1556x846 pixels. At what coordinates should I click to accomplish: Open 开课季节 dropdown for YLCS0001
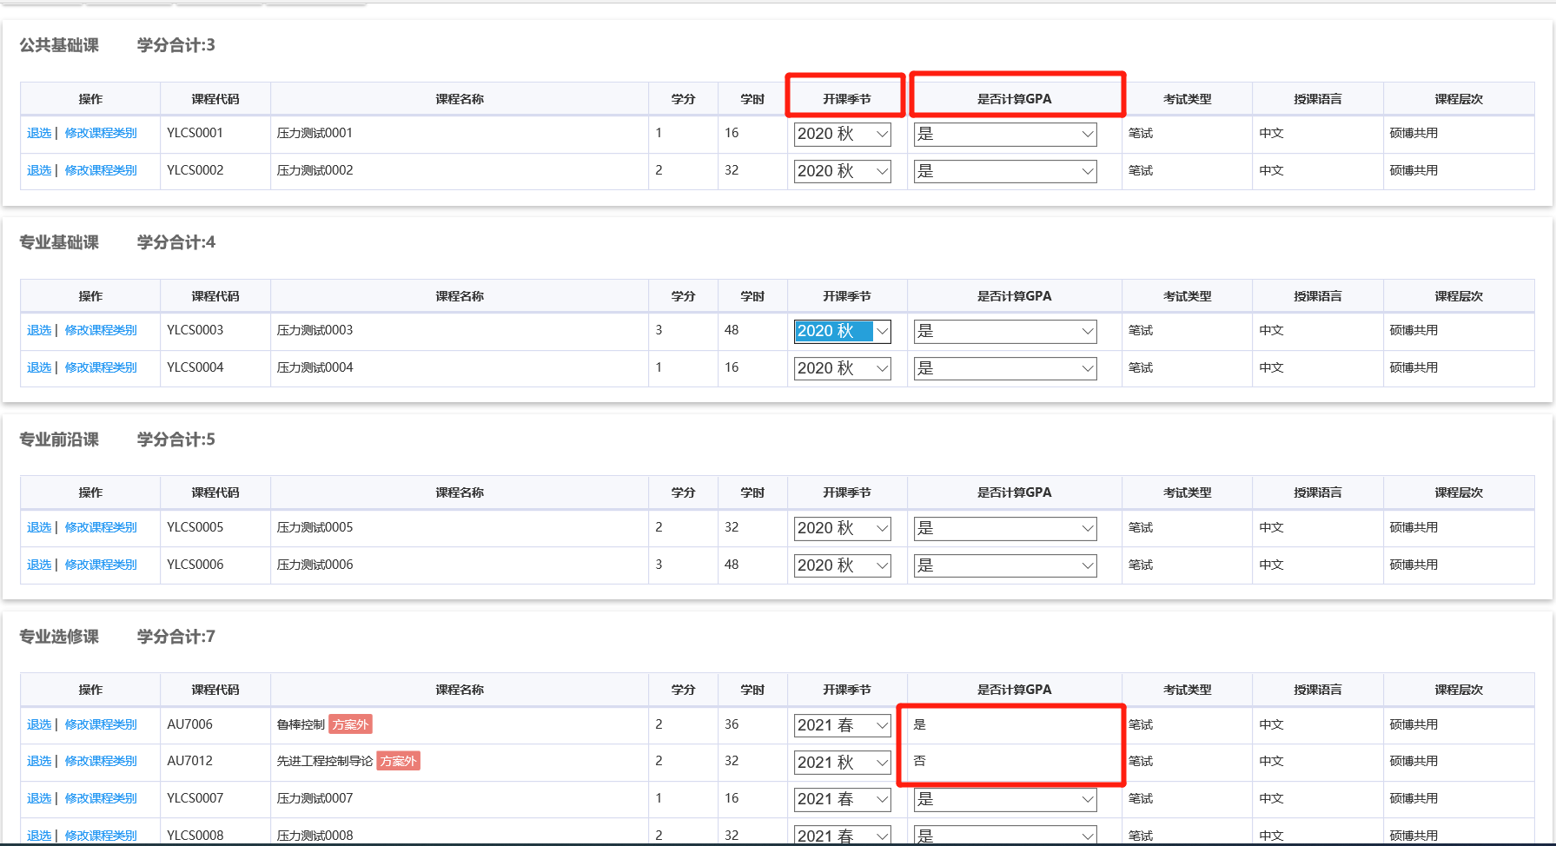(842, 134)
